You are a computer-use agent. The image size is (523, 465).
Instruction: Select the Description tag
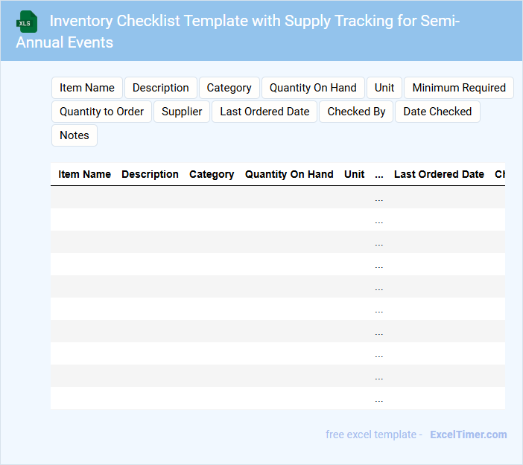(x=161, y=88)
